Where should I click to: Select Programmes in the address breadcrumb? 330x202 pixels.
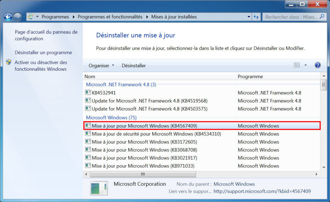pyautogui.click(x=55, y=17)
